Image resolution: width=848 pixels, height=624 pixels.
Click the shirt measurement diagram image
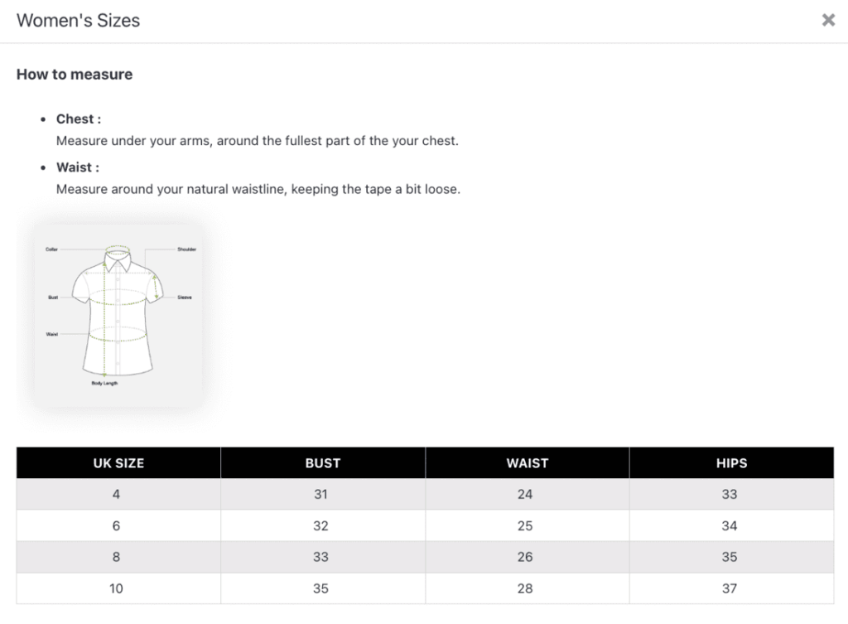(x=118, y=315)
